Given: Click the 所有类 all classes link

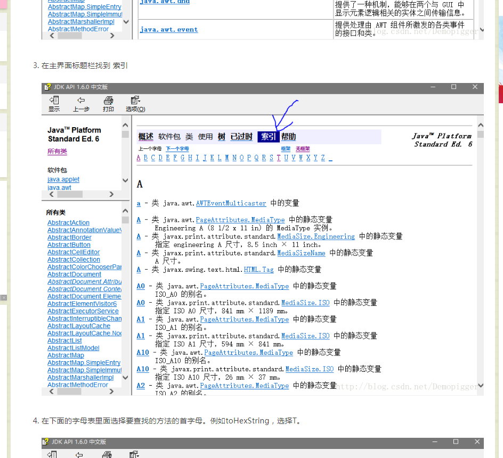Looking at the screenshot, I should point(57,151).
